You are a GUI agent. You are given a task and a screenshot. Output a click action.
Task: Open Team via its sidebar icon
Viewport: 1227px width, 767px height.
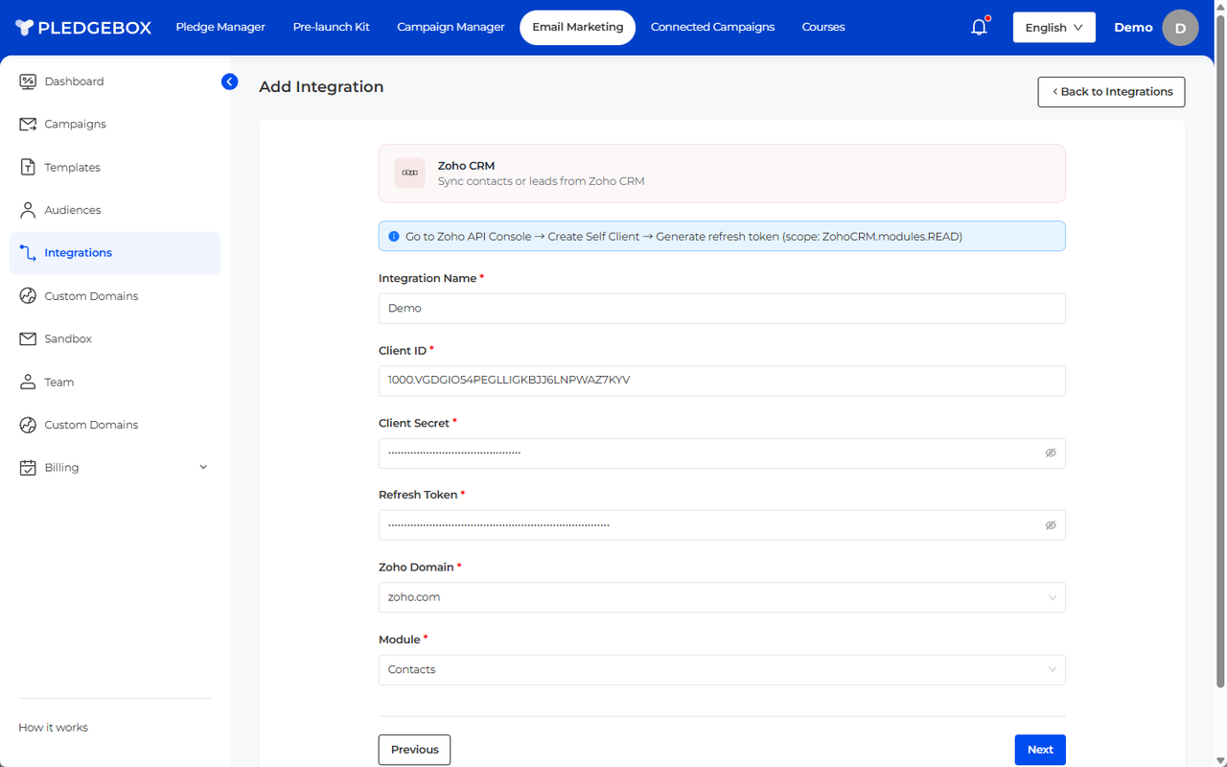pyautogui.click(x=28, y=382)
